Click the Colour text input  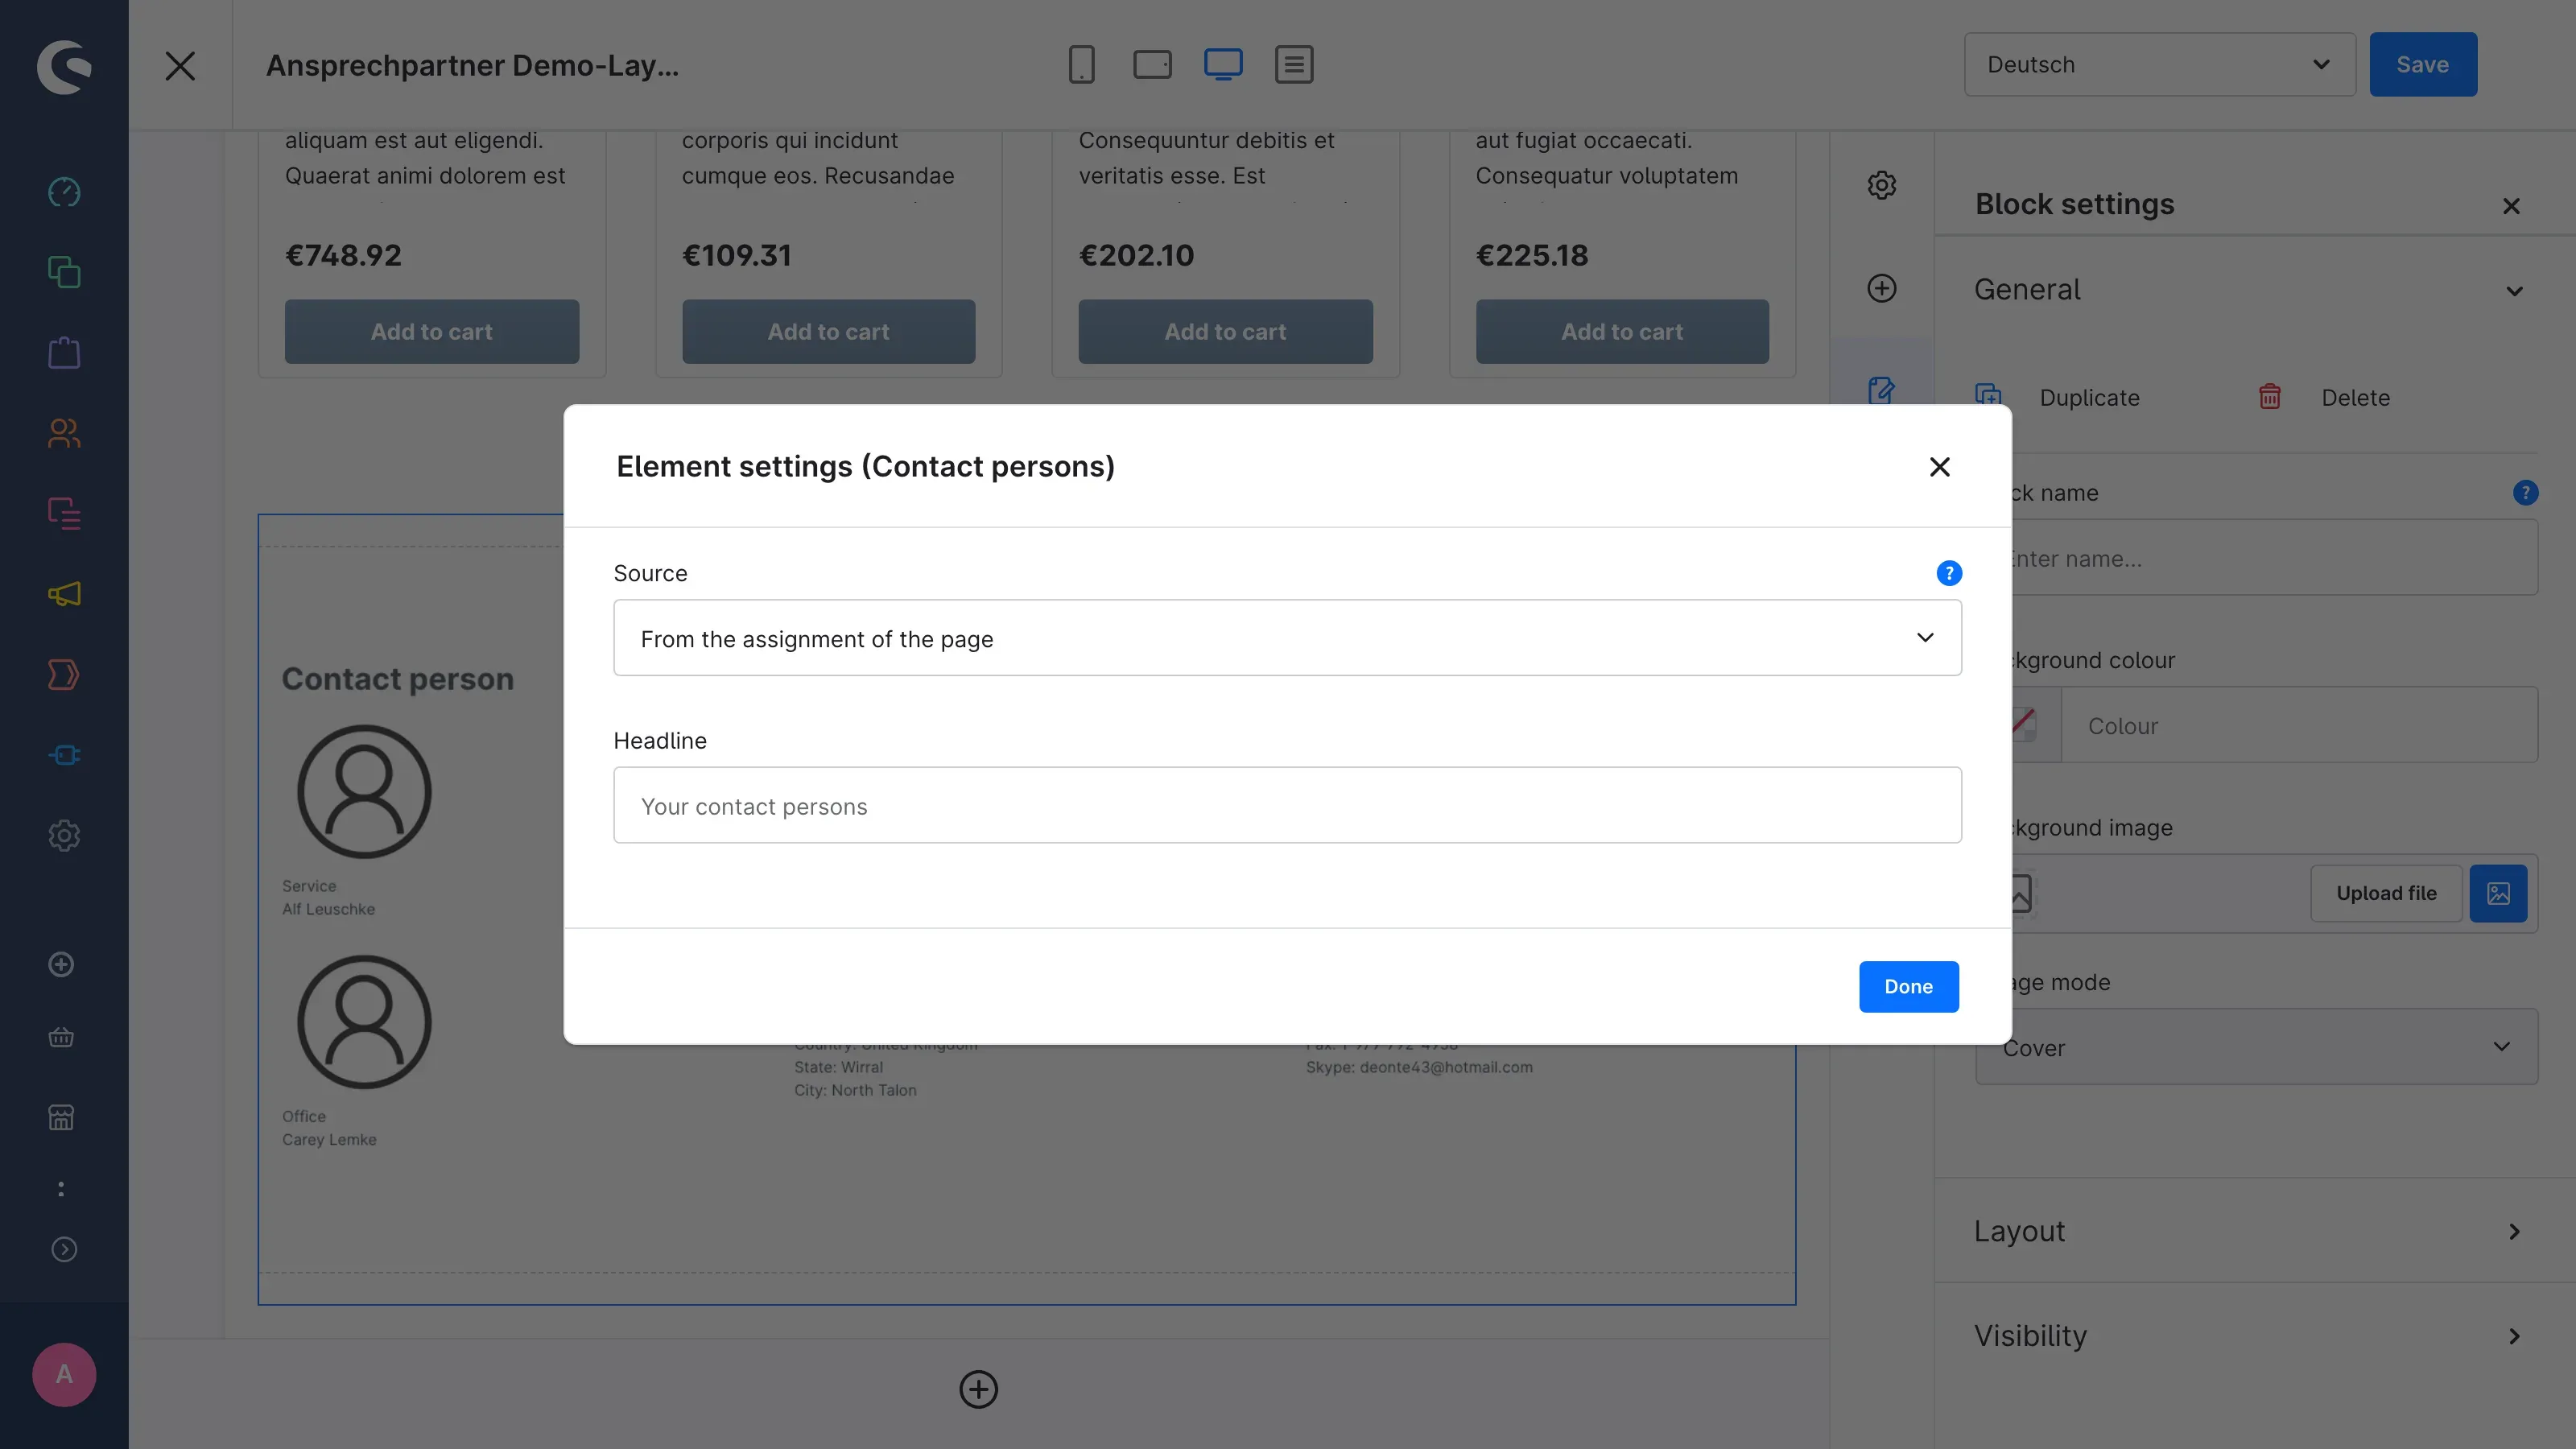[2298, 726]
